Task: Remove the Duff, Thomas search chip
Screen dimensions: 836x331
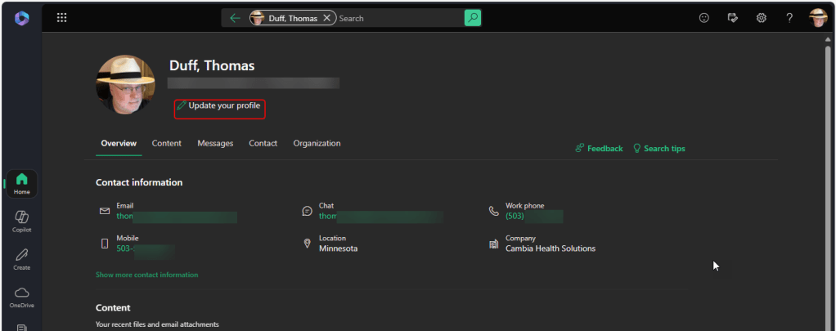Action: click(327, 18)
